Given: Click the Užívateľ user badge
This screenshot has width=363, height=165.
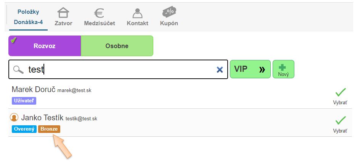Looking at the screenshot, I should click(x=24, y=101).
